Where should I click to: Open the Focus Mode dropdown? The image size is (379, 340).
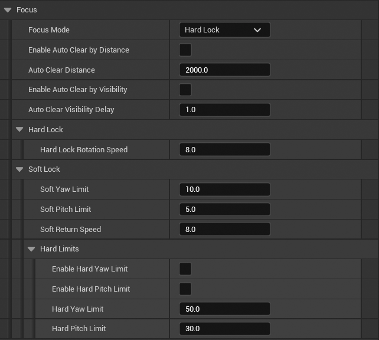point(224,30)
